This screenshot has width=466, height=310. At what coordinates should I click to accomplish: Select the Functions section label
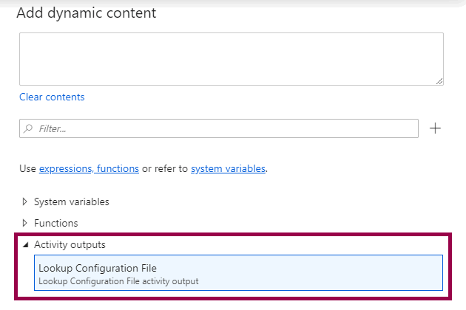(56, 223)
